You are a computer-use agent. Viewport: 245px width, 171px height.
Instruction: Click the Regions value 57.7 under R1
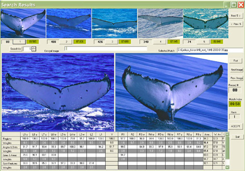coord(123,139)
